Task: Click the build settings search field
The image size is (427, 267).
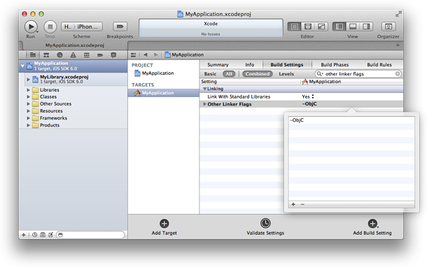Action: click(358, 74)
